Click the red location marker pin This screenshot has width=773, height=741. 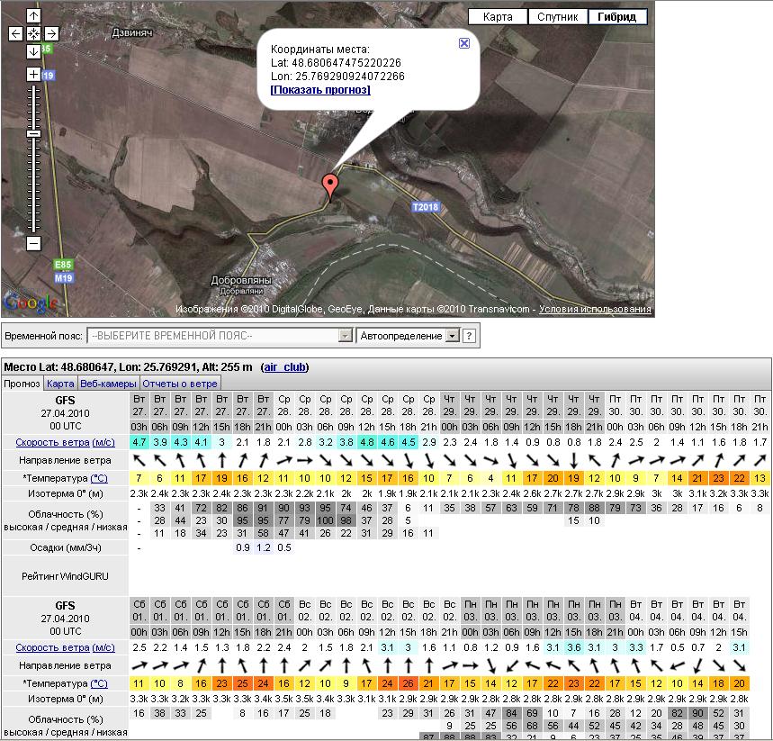(x=331, y=185)
